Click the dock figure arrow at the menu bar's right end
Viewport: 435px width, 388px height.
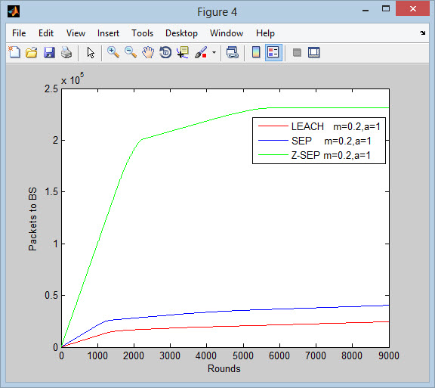point(422,33)
